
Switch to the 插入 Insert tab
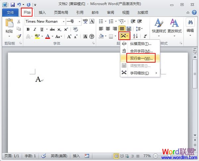click(42, 13)
